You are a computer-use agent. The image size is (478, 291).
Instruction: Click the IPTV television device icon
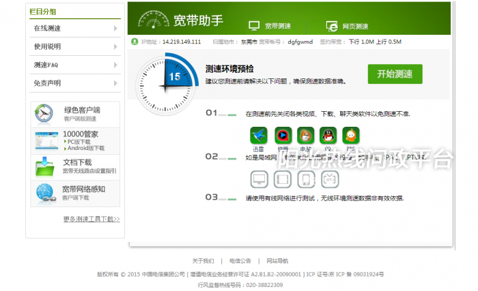[x=329, y=179]
